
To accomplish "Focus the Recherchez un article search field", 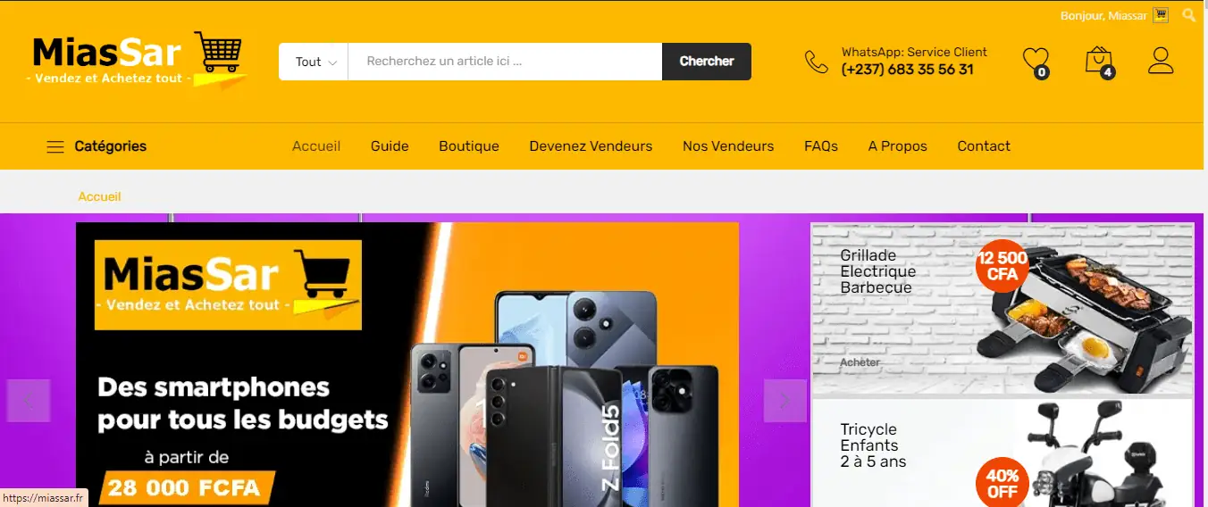I will [x=505, y=62].
